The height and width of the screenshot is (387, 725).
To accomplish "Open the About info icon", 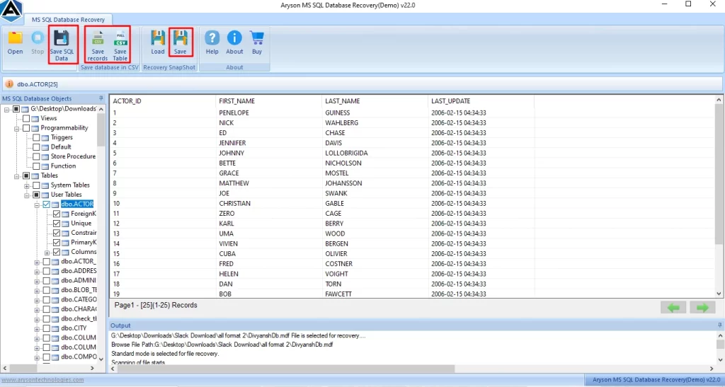I will [234, 41].
